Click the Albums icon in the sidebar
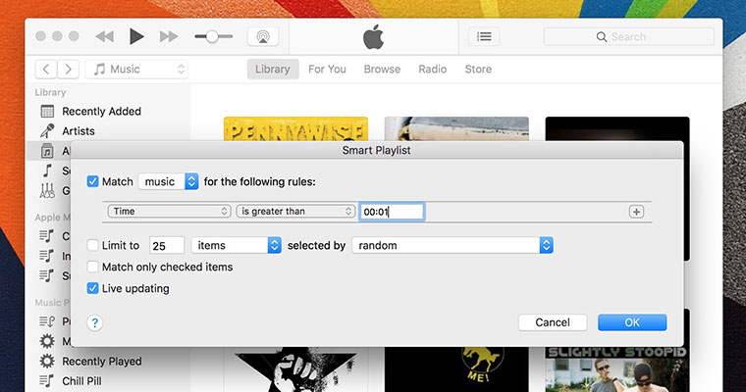Image resolution: width=746 pixels, height=392 pixels. coord(47,151)
